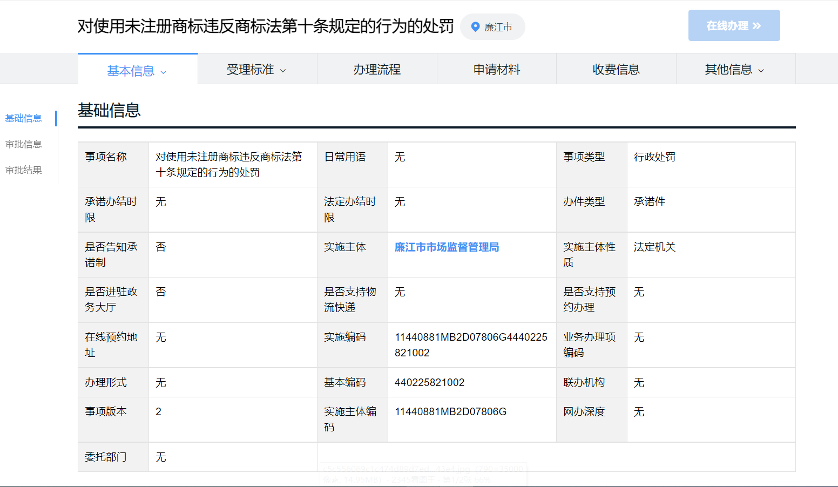The image size is (838, 487).
Task: Click the page title 对使用未注册商标违反商标法第十条规定的行为的处罚
Action: point(266,26)
